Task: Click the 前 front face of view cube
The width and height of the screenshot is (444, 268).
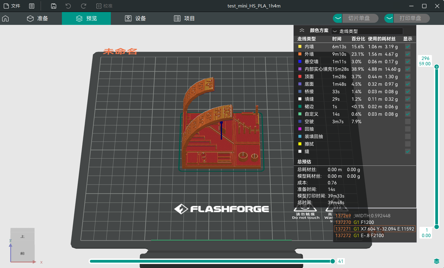Action: click(23, 253)
